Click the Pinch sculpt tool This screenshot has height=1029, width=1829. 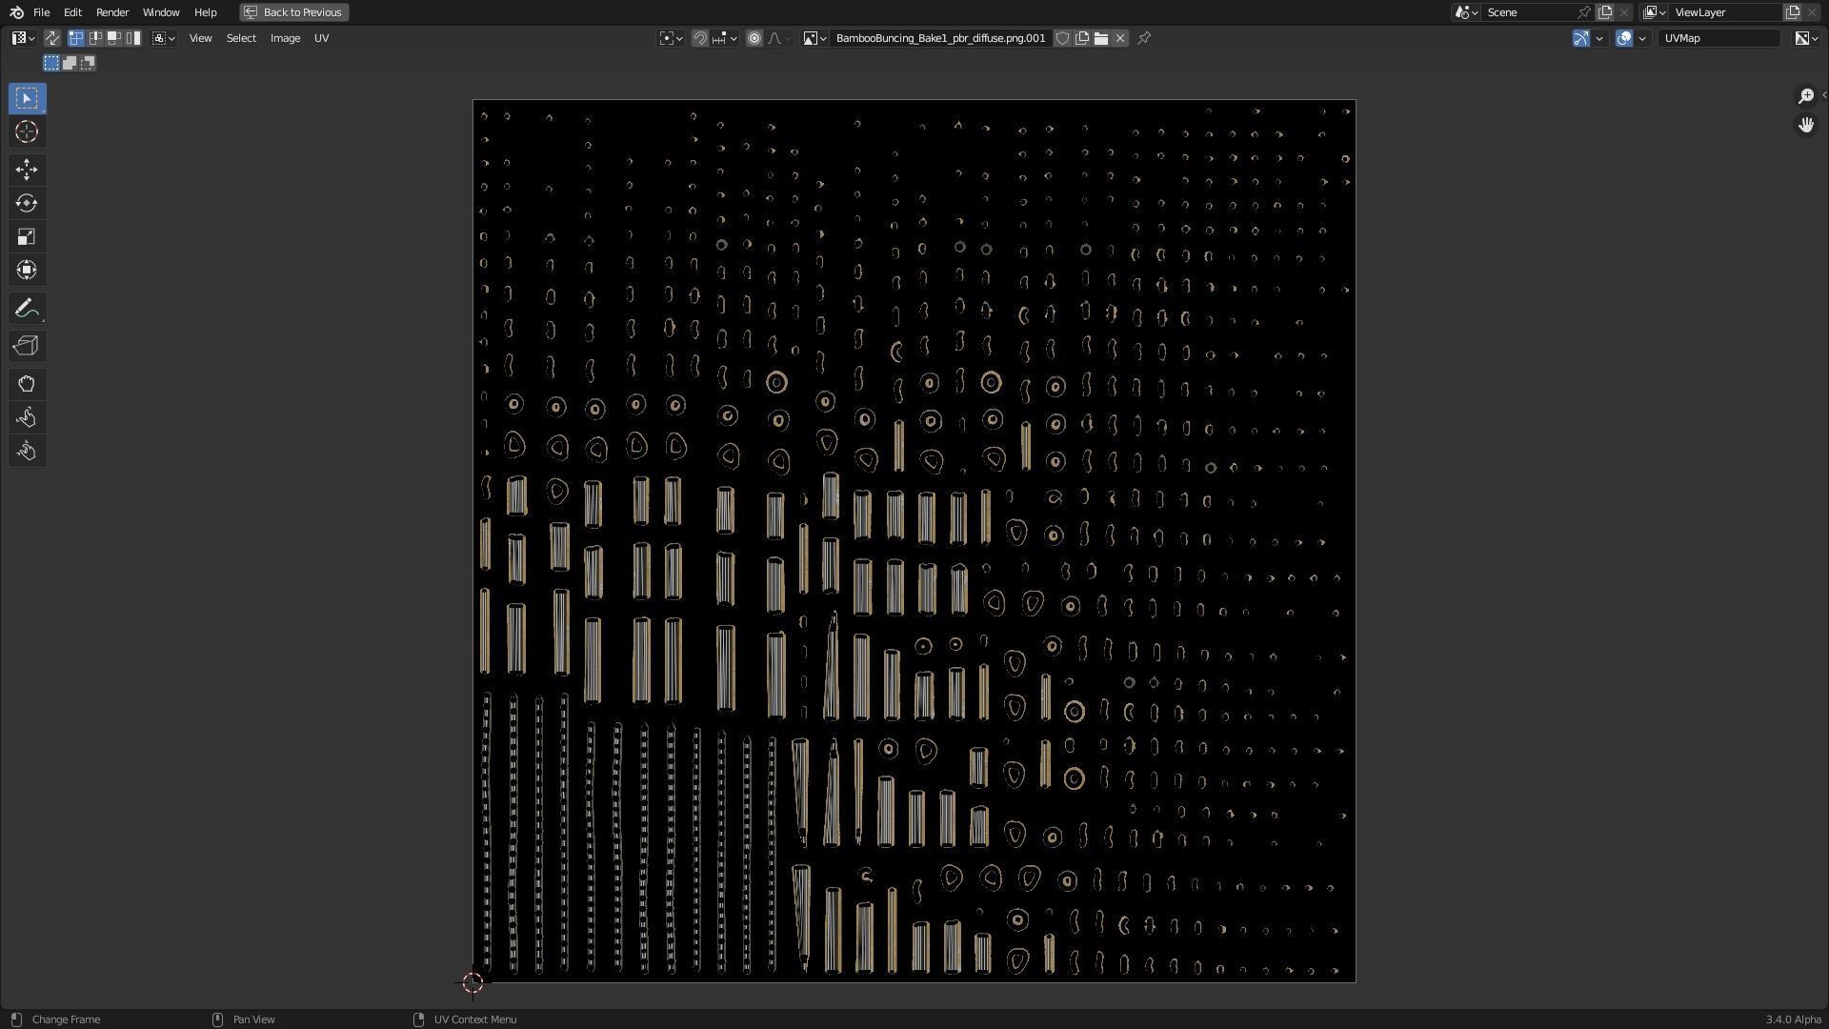coord(27,451)
